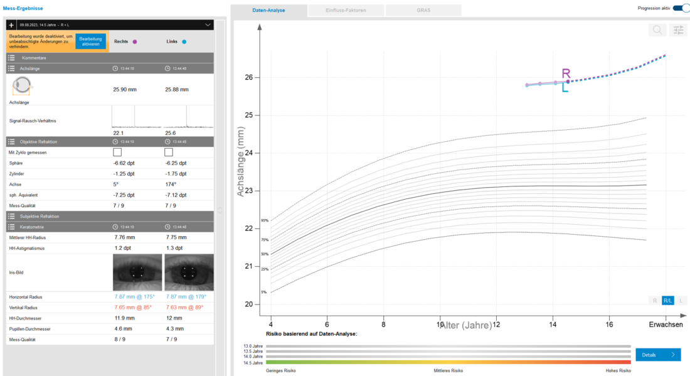Viewport: 690px width, 376px height.
Task: Click the list icon beside Keratometrie
Action: click(x=11, y=226)
